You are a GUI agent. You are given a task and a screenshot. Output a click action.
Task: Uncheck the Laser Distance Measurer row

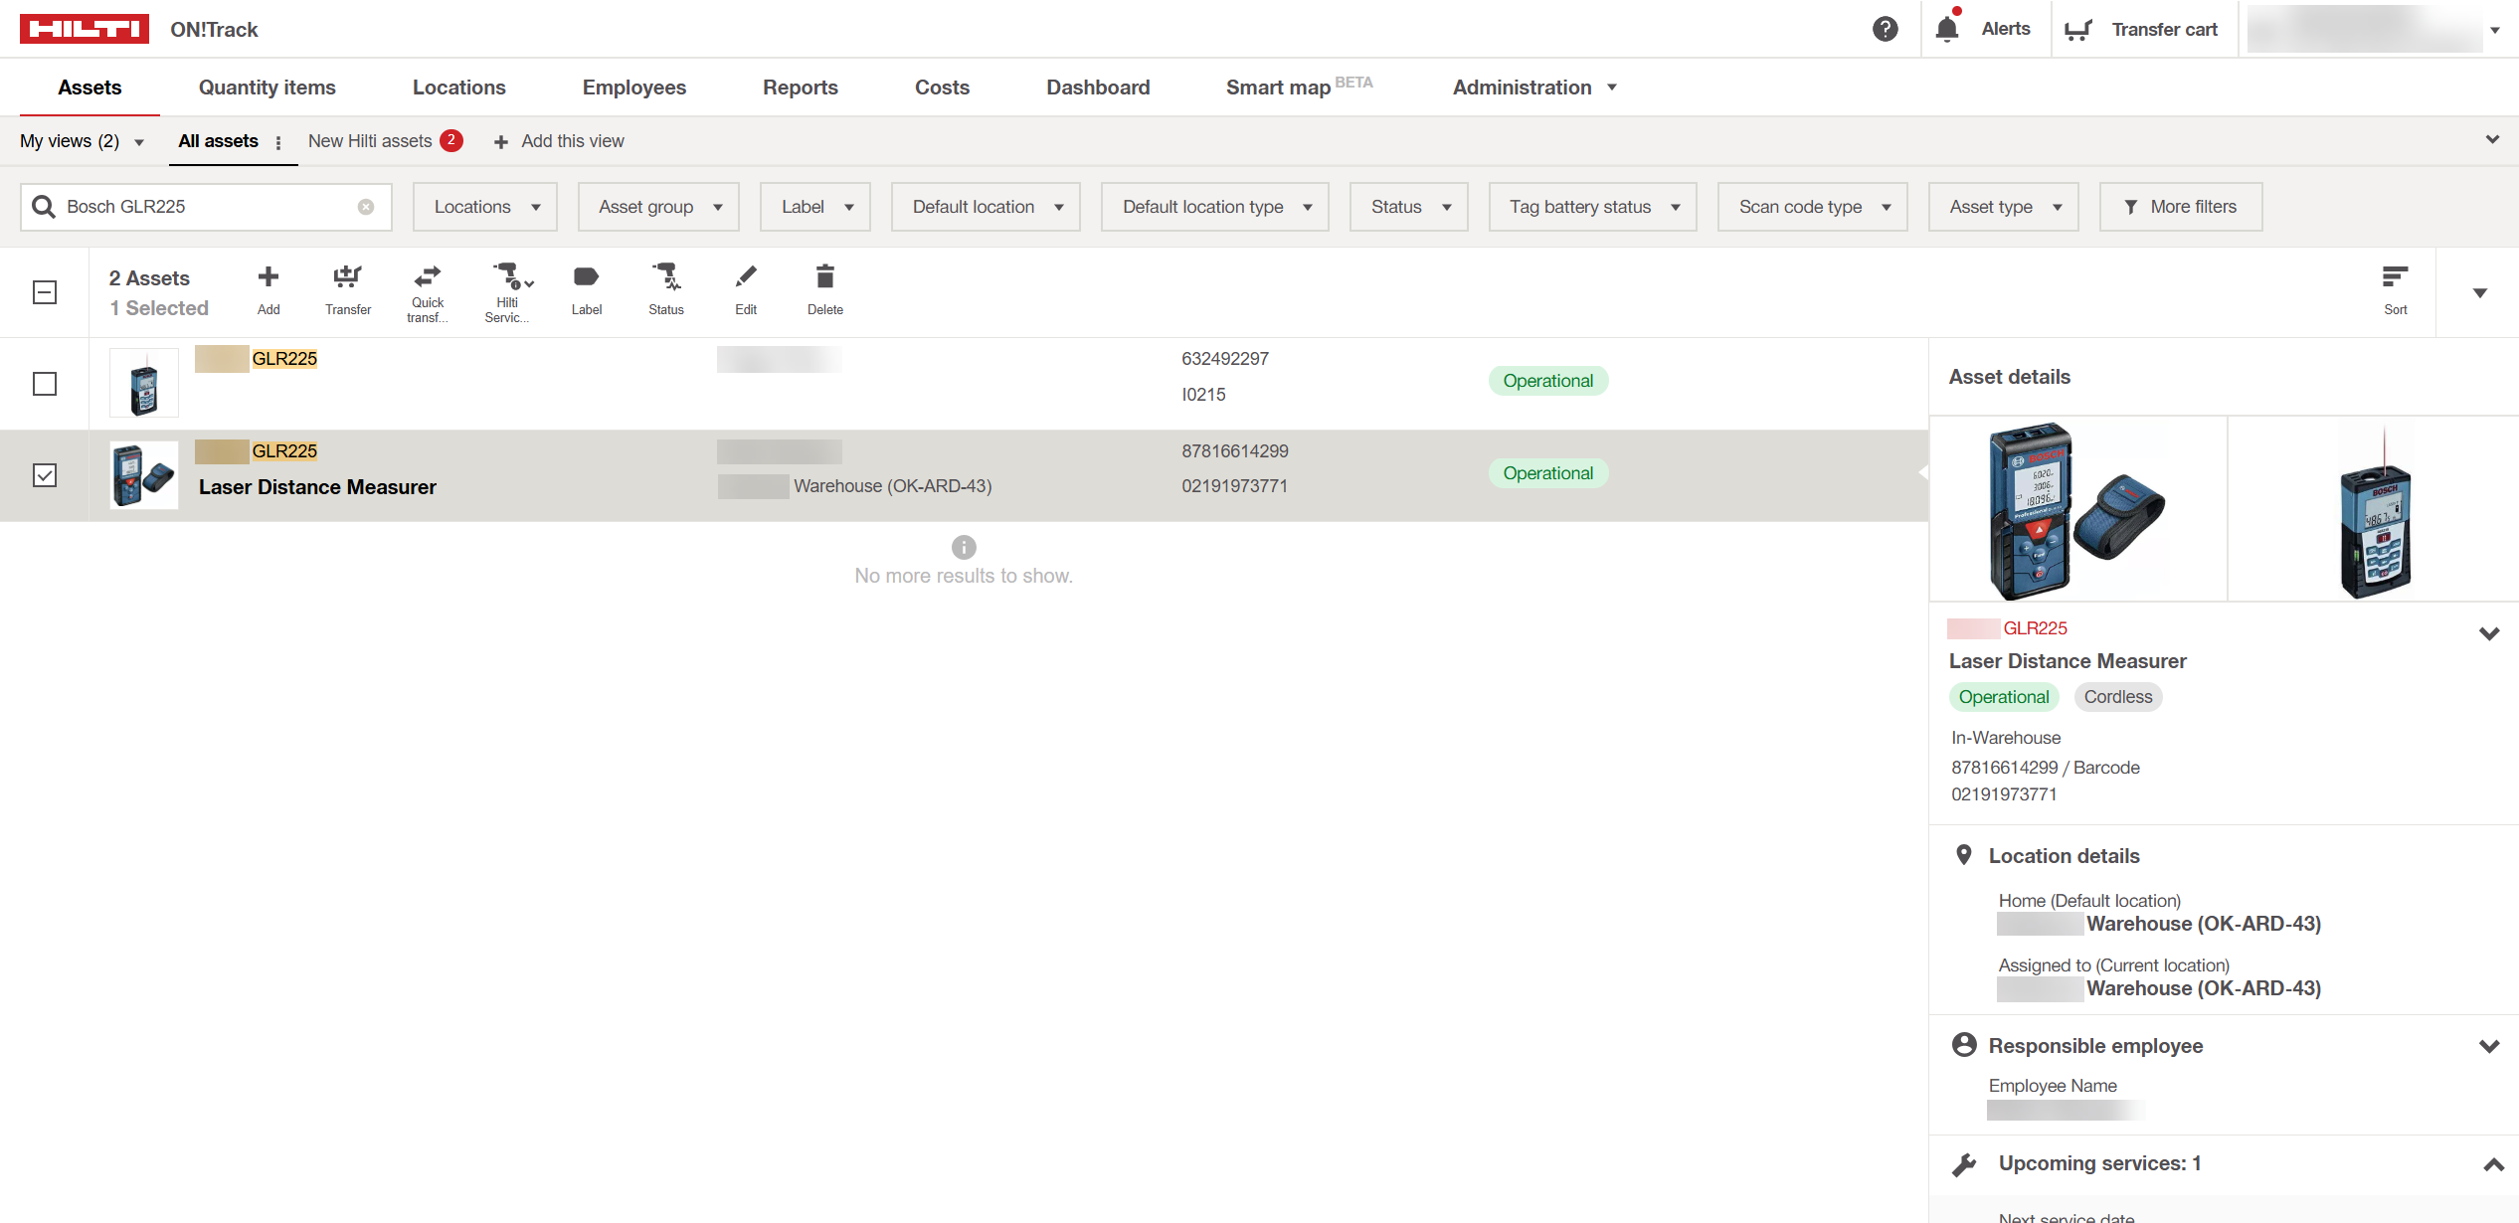coord(45,475)
